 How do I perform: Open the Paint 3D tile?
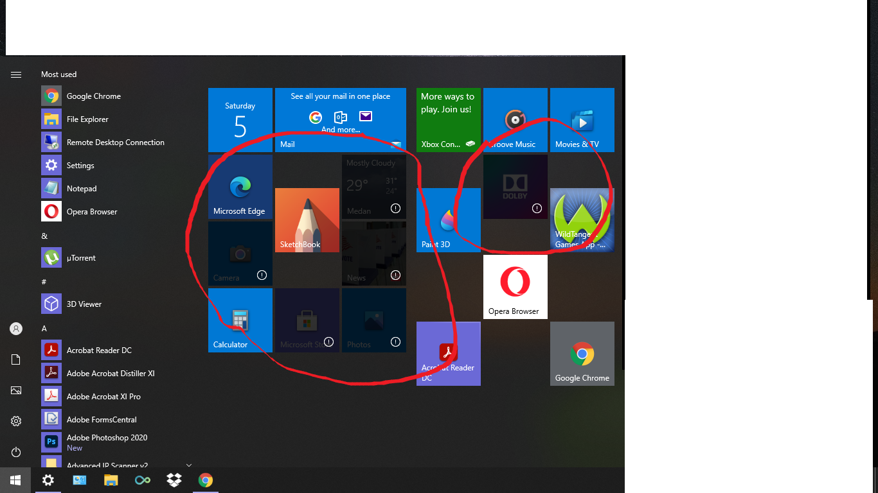point(449,220)
